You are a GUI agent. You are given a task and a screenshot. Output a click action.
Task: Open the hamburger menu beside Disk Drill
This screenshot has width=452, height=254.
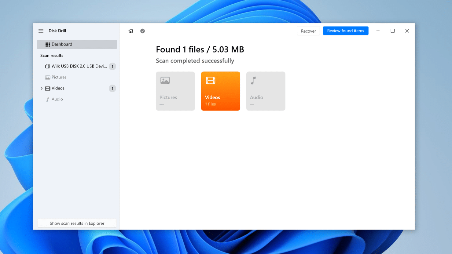pos(41,31)
